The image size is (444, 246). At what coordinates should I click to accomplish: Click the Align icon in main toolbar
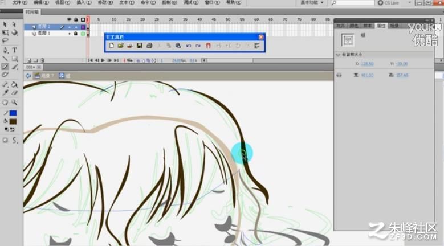tap(257, 46)
